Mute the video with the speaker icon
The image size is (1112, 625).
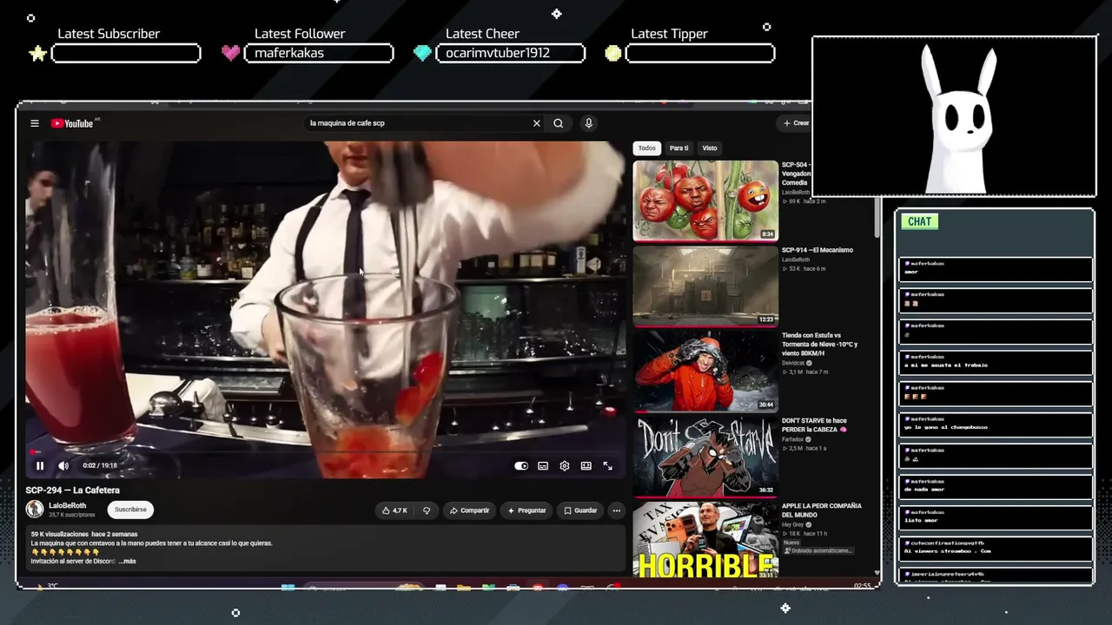pyautogui.click(x=63, y=466)
